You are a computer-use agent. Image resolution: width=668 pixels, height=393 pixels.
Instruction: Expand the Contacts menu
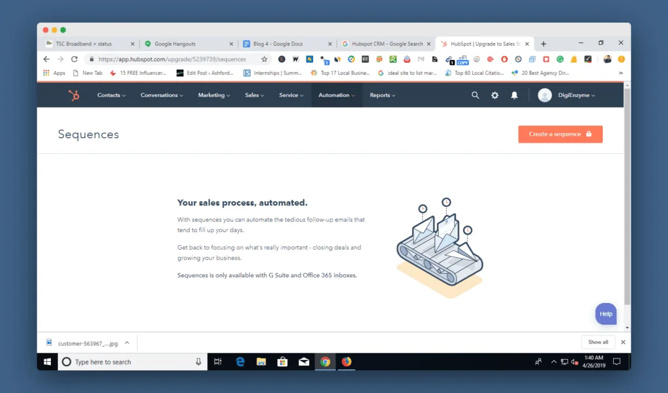[x=111, y=95]
